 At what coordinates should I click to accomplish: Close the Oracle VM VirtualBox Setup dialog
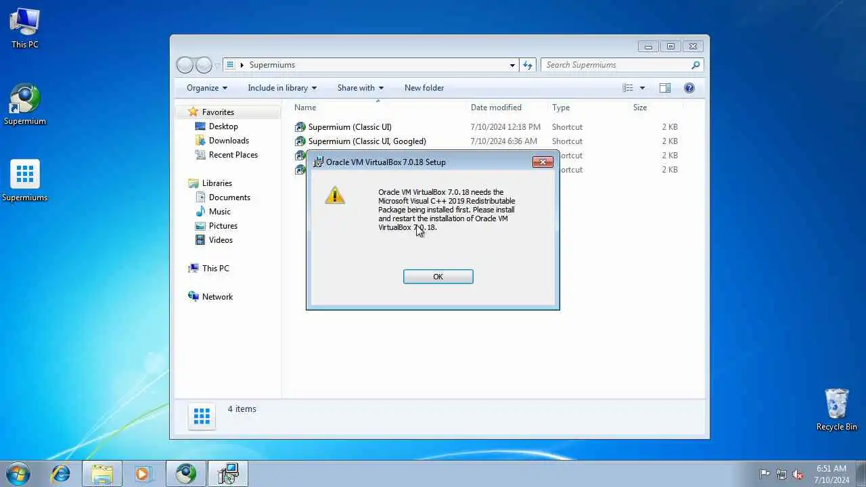(x=543, y=162)
